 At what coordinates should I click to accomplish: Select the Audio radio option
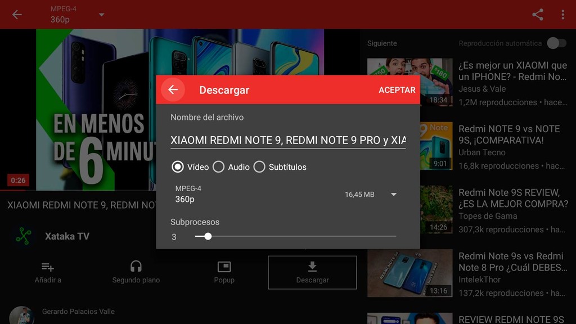click(231, 166)
